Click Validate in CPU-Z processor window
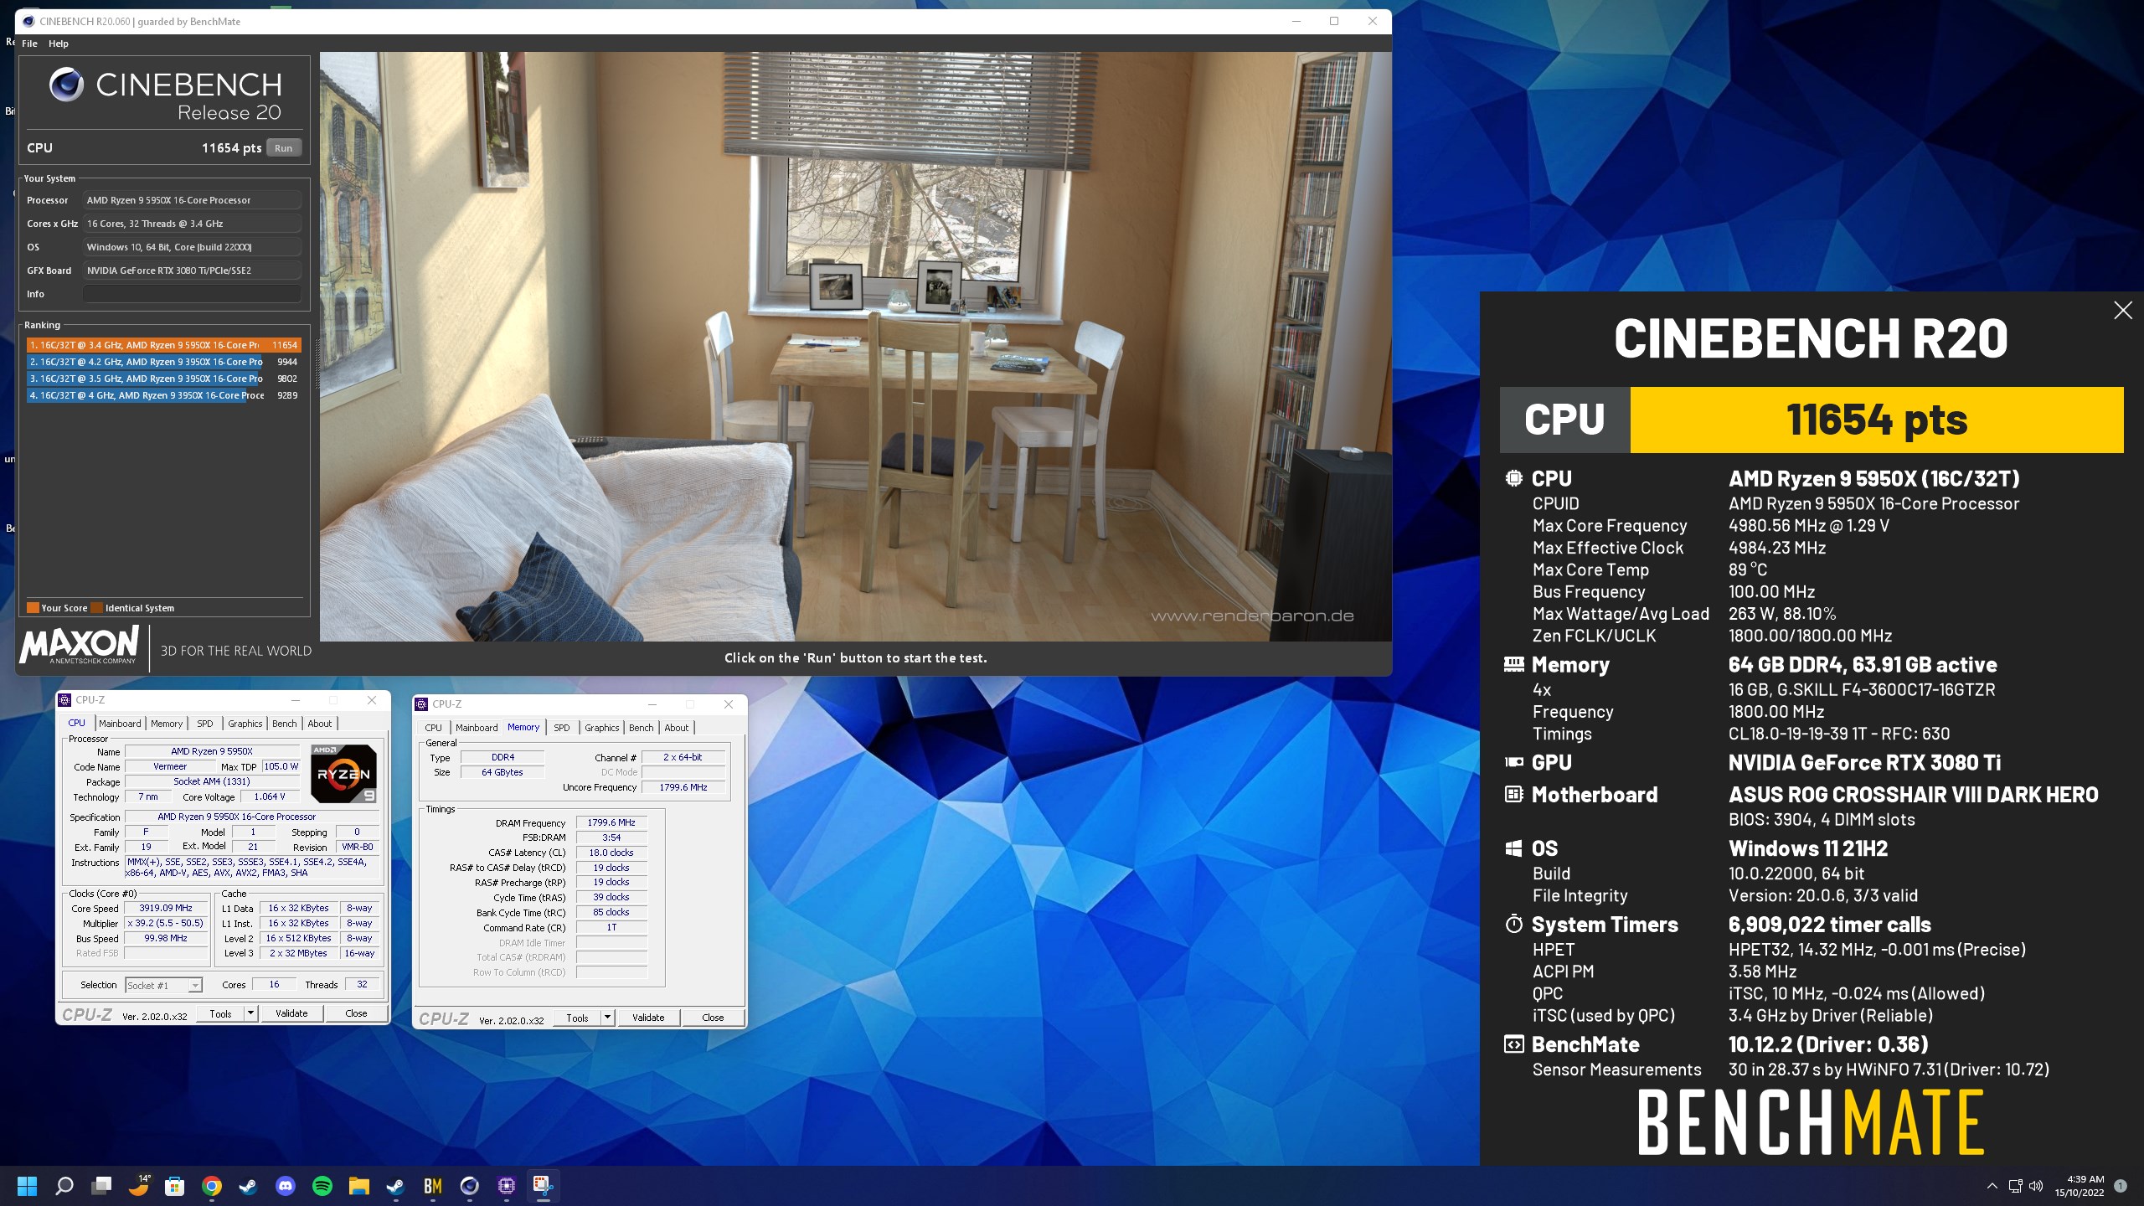 coord(291,1013)
